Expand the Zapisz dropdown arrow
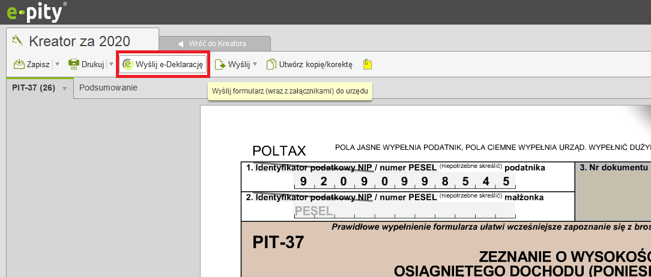651x277 pixels. [57, 64]
